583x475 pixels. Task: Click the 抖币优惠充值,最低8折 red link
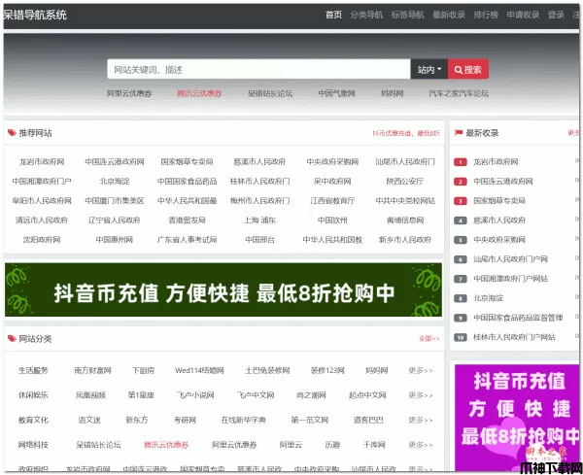pyautogui.click(x=406, y=133)
